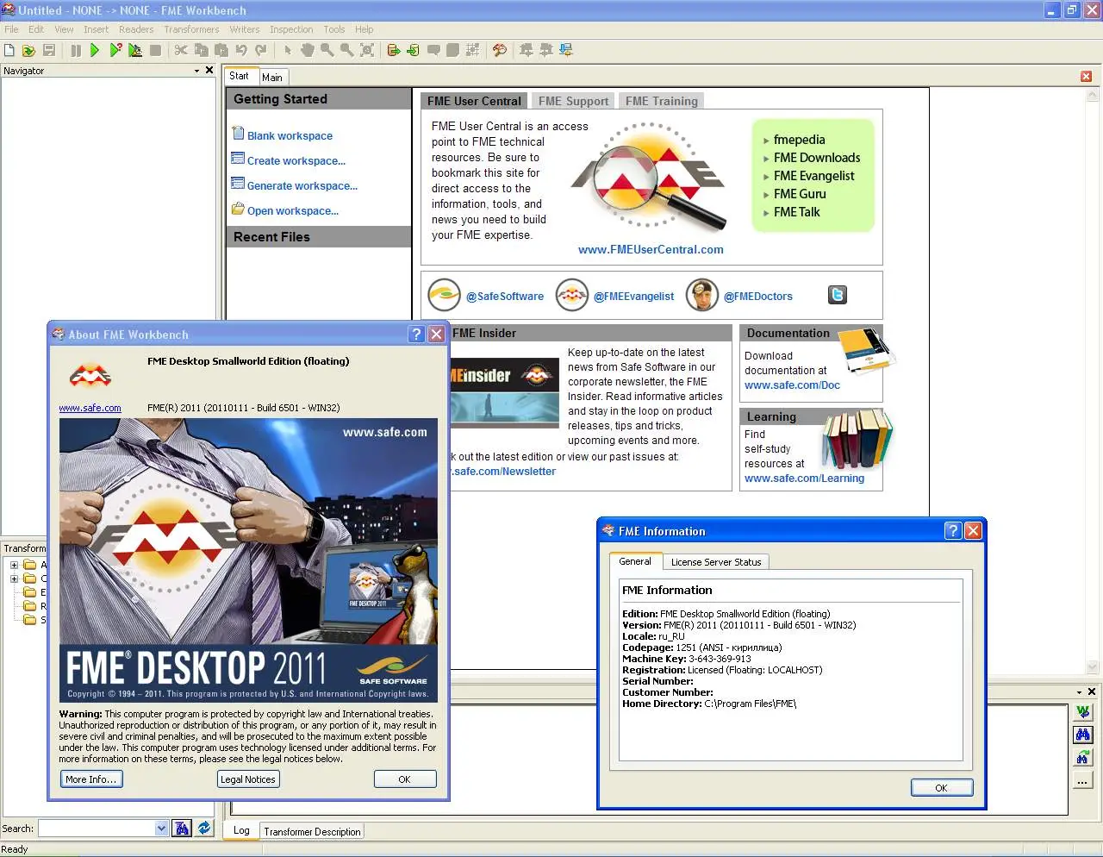Click the Open workspace toolbar icon
This screenshot has width=1103, height=857.
click(x=28, y=50)
